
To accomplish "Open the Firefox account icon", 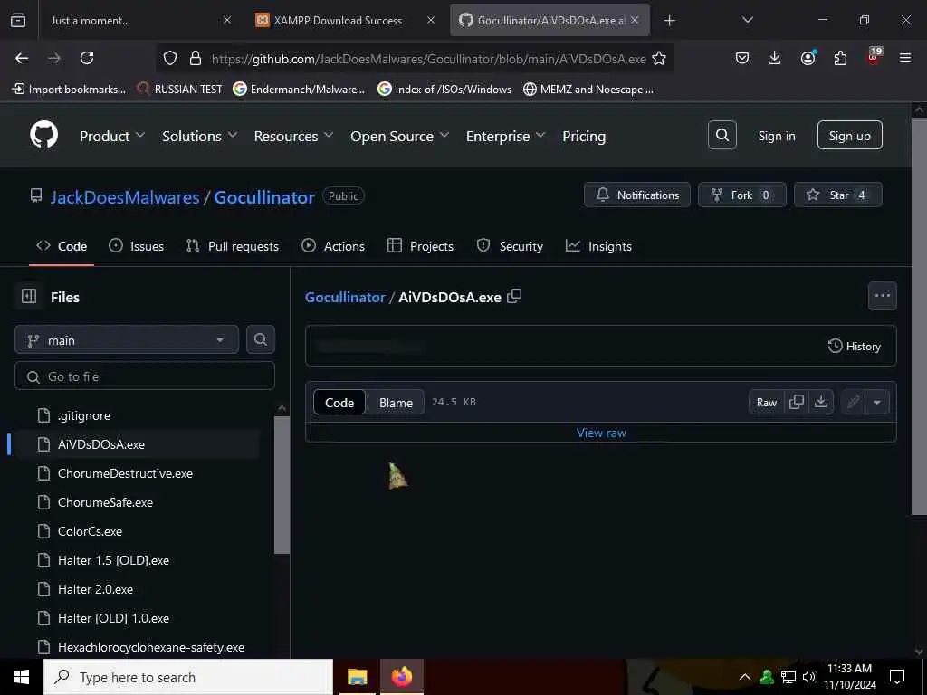I will [808, 58].
